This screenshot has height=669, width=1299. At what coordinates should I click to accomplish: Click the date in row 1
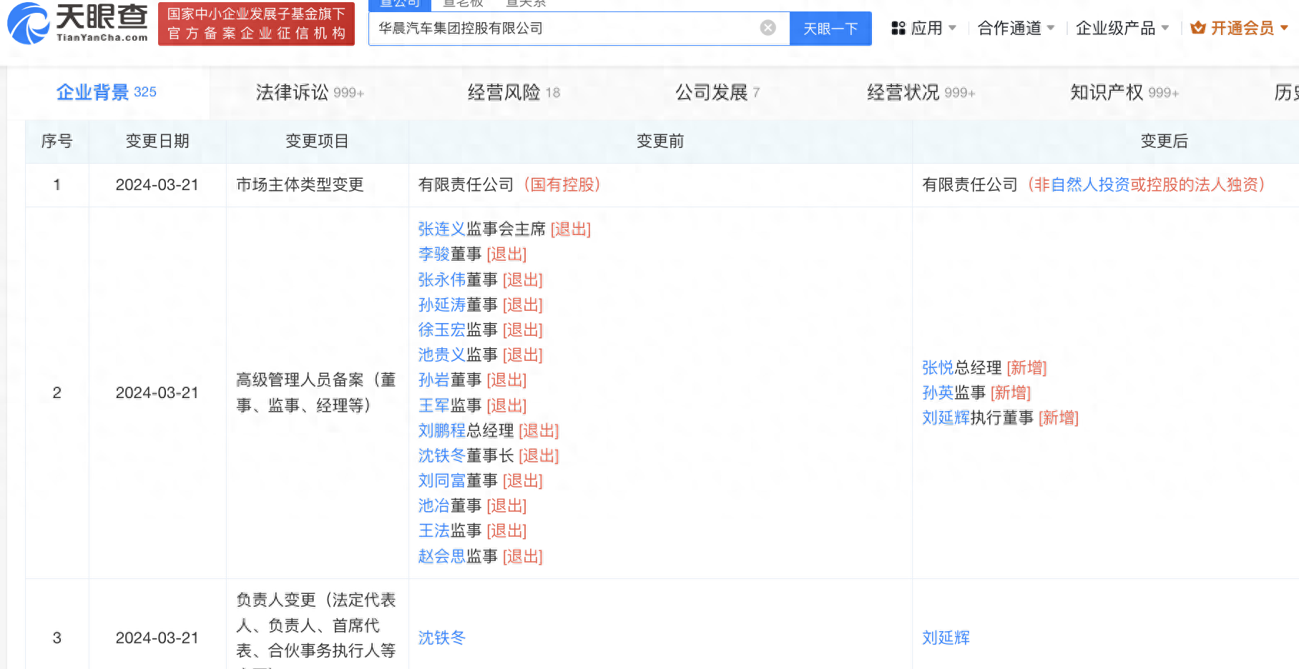(157, 184)
